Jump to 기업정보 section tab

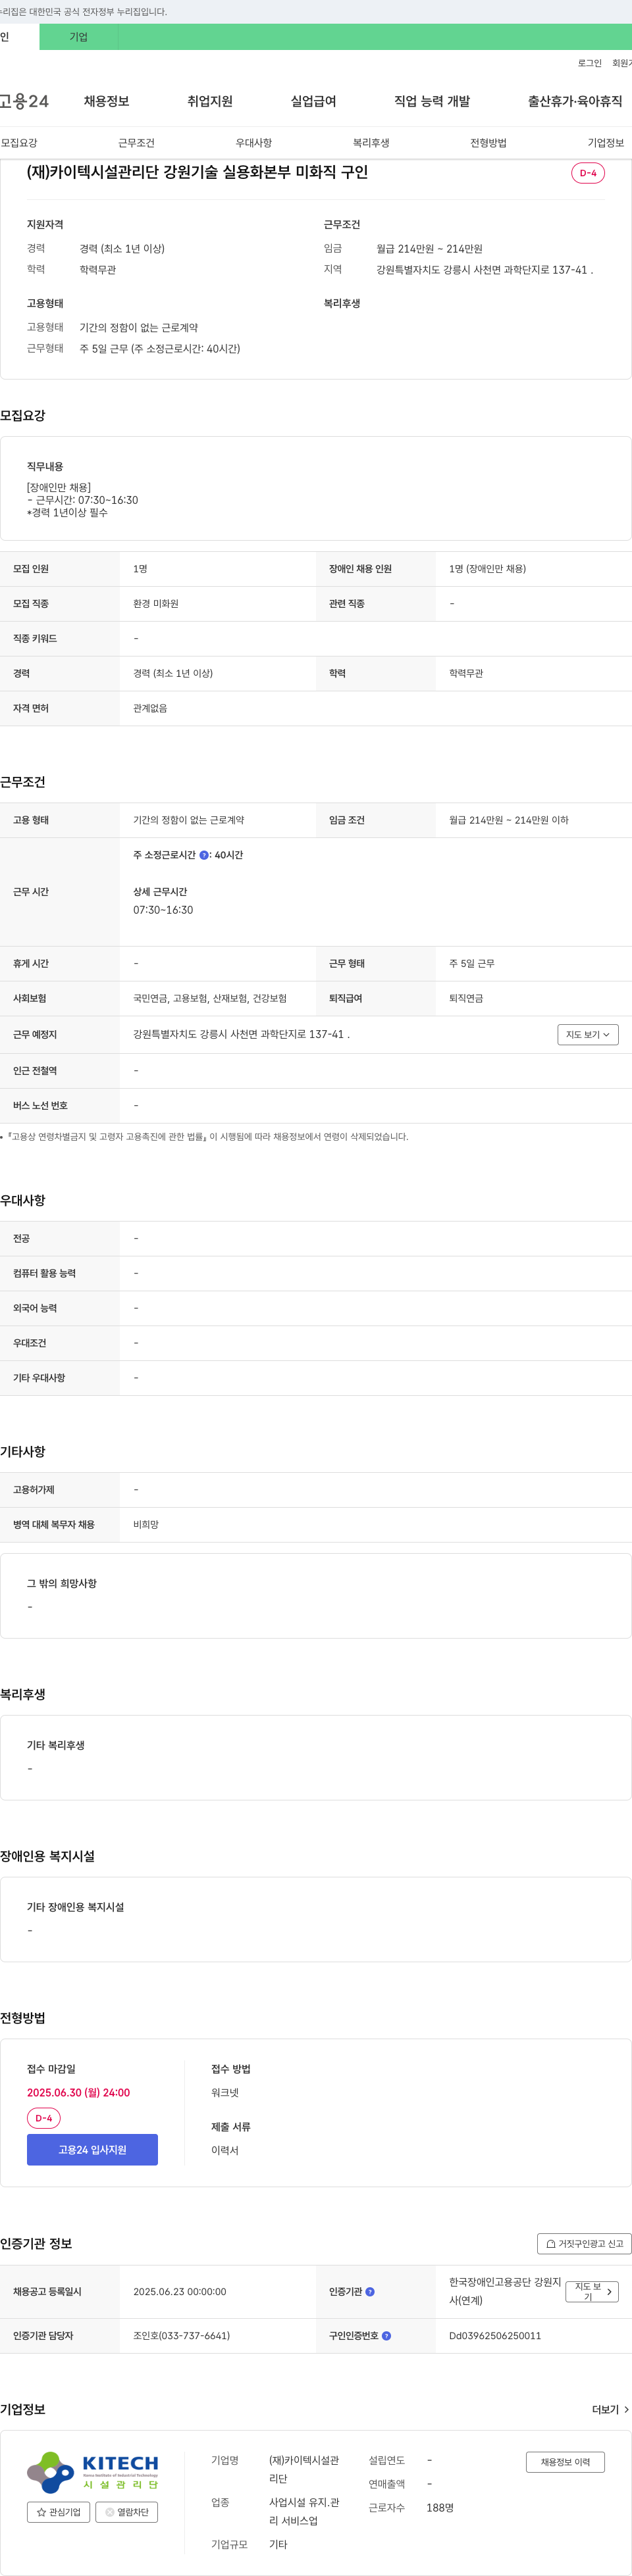click(x=606, y=143)
